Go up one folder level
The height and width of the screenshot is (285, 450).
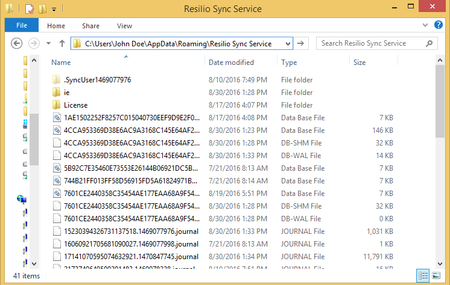(62, 43)
